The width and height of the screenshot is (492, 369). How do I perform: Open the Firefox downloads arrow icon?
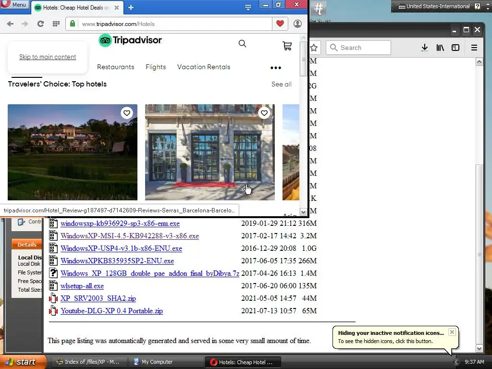pos(425,48)
